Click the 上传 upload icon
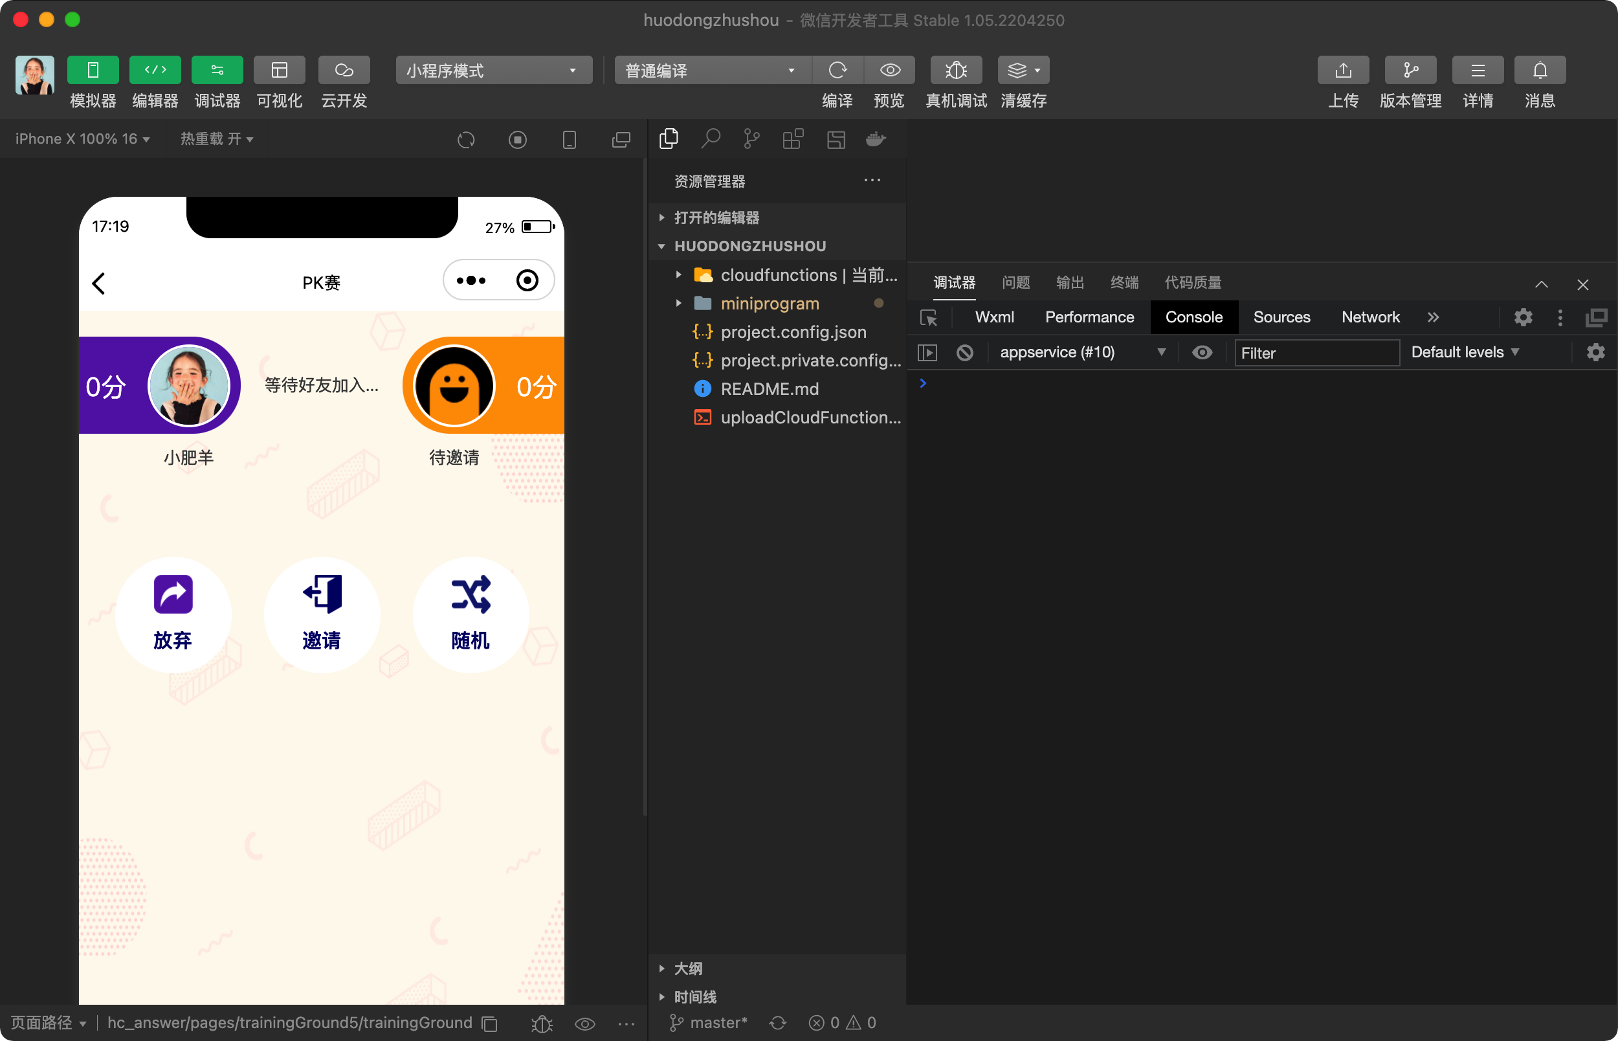 click(x=1343, y=71)
